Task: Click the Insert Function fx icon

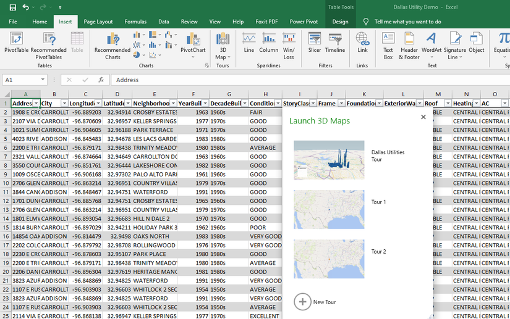Action: click(101, 80)
